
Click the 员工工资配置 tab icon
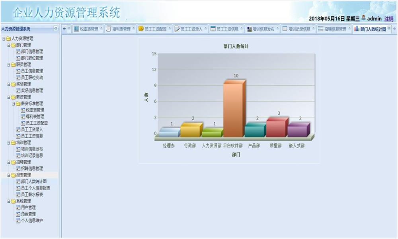pyautogui.click(x=141, y=29)
